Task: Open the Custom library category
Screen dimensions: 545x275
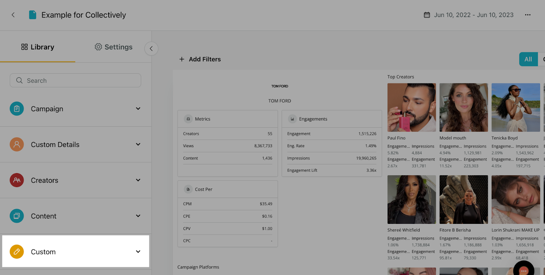Action: [76, 251]
